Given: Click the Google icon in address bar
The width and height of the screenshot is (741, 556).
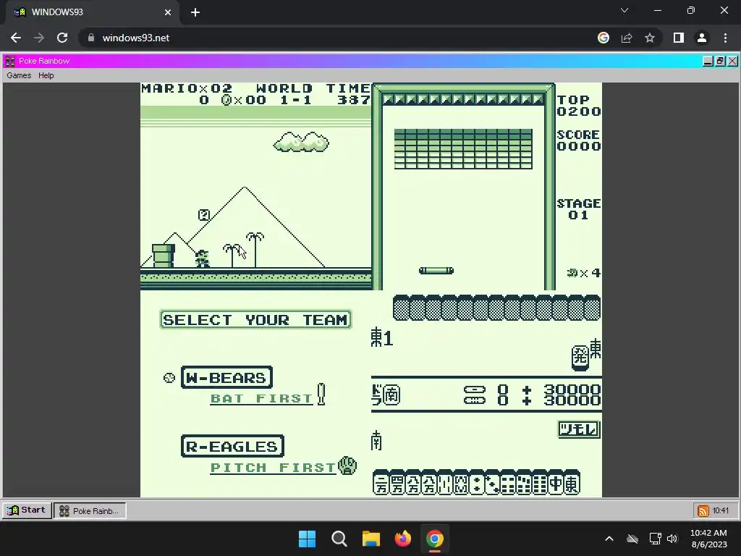Looking at the screenshot, I should (603, 38).
